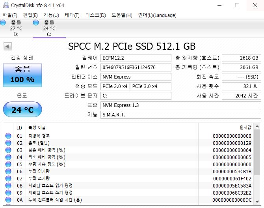The width and height of the screenshot is (264, 208).
Task: Select the 누적 읽기량 attribute row
Action: point(128,171)
